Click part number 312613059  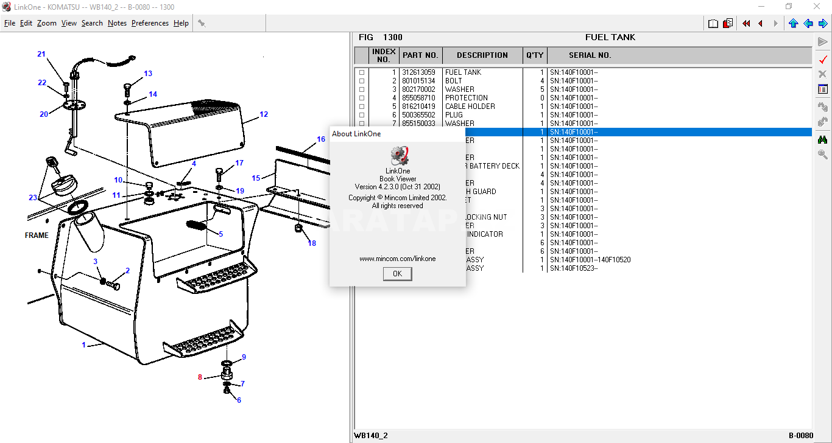(x=419, y=72)
